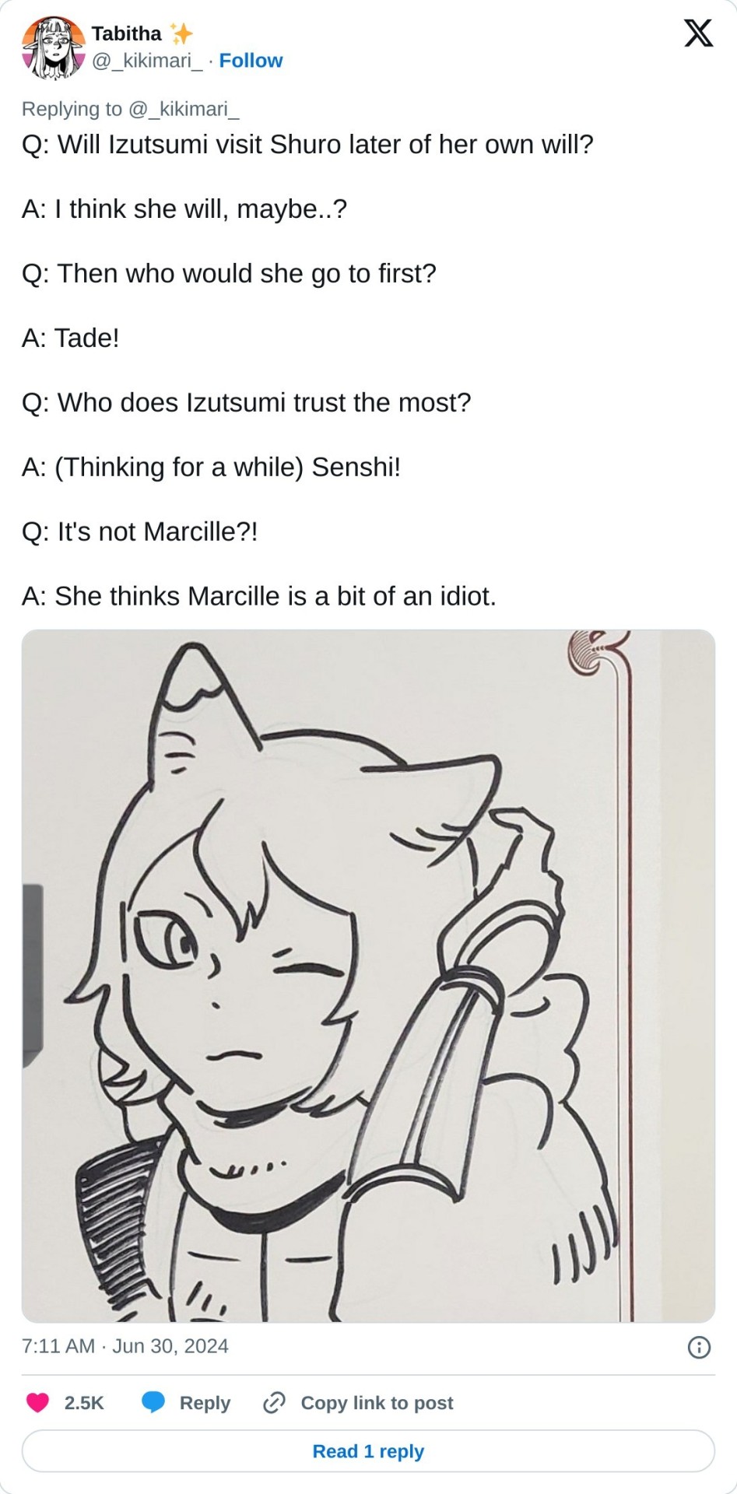Click Tabitha's profile avatar

coord(53,47)
